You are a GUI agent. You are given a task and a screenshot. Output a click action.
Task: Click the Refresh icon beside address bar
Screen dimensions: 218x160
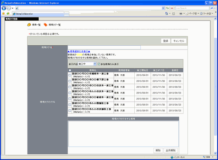point(167,8)
